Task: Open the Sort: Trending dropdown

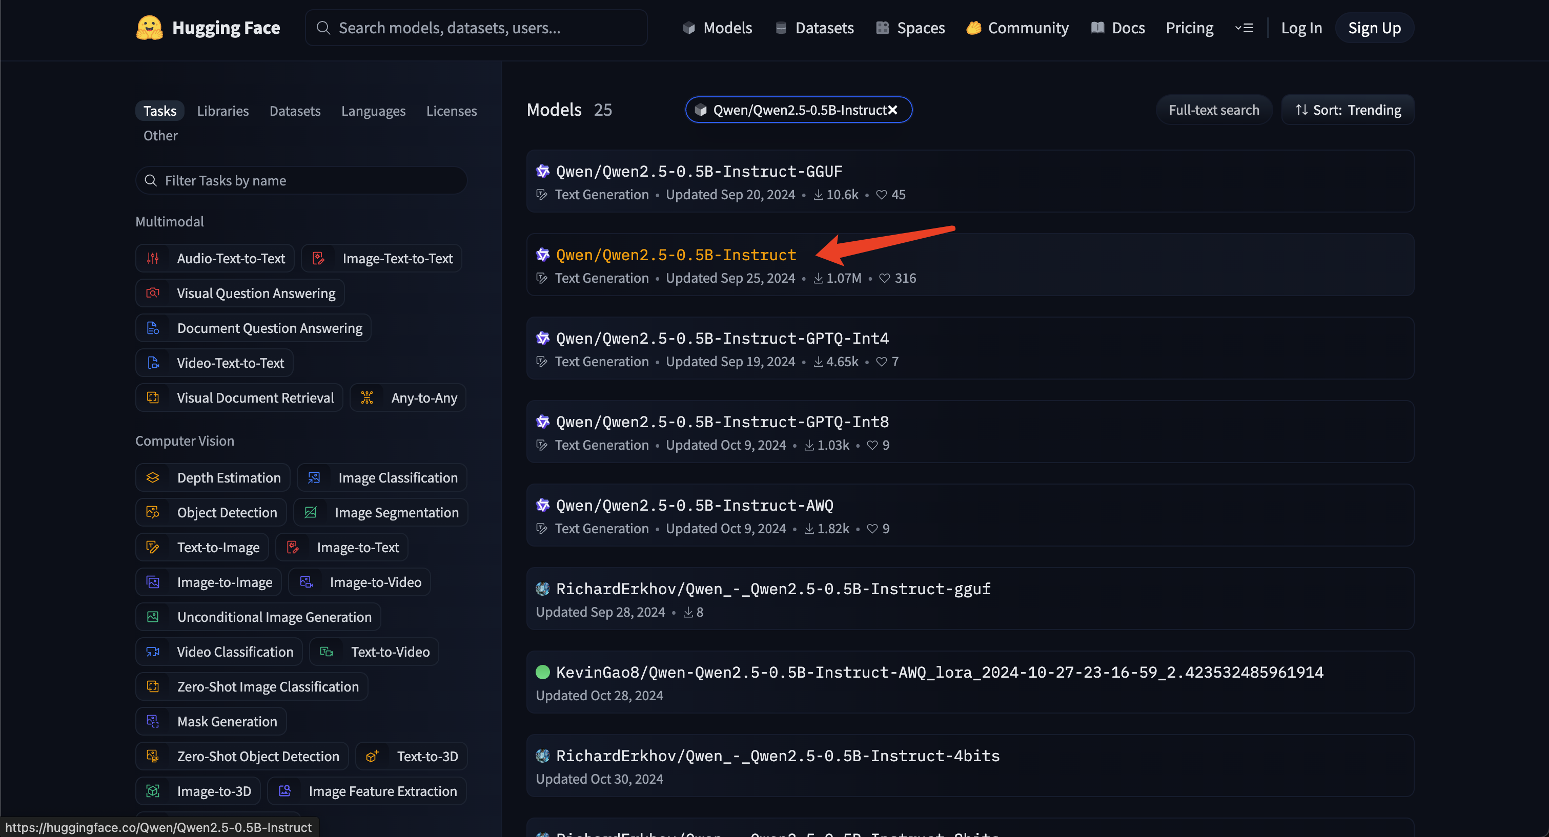Action: click(1348, 110)
